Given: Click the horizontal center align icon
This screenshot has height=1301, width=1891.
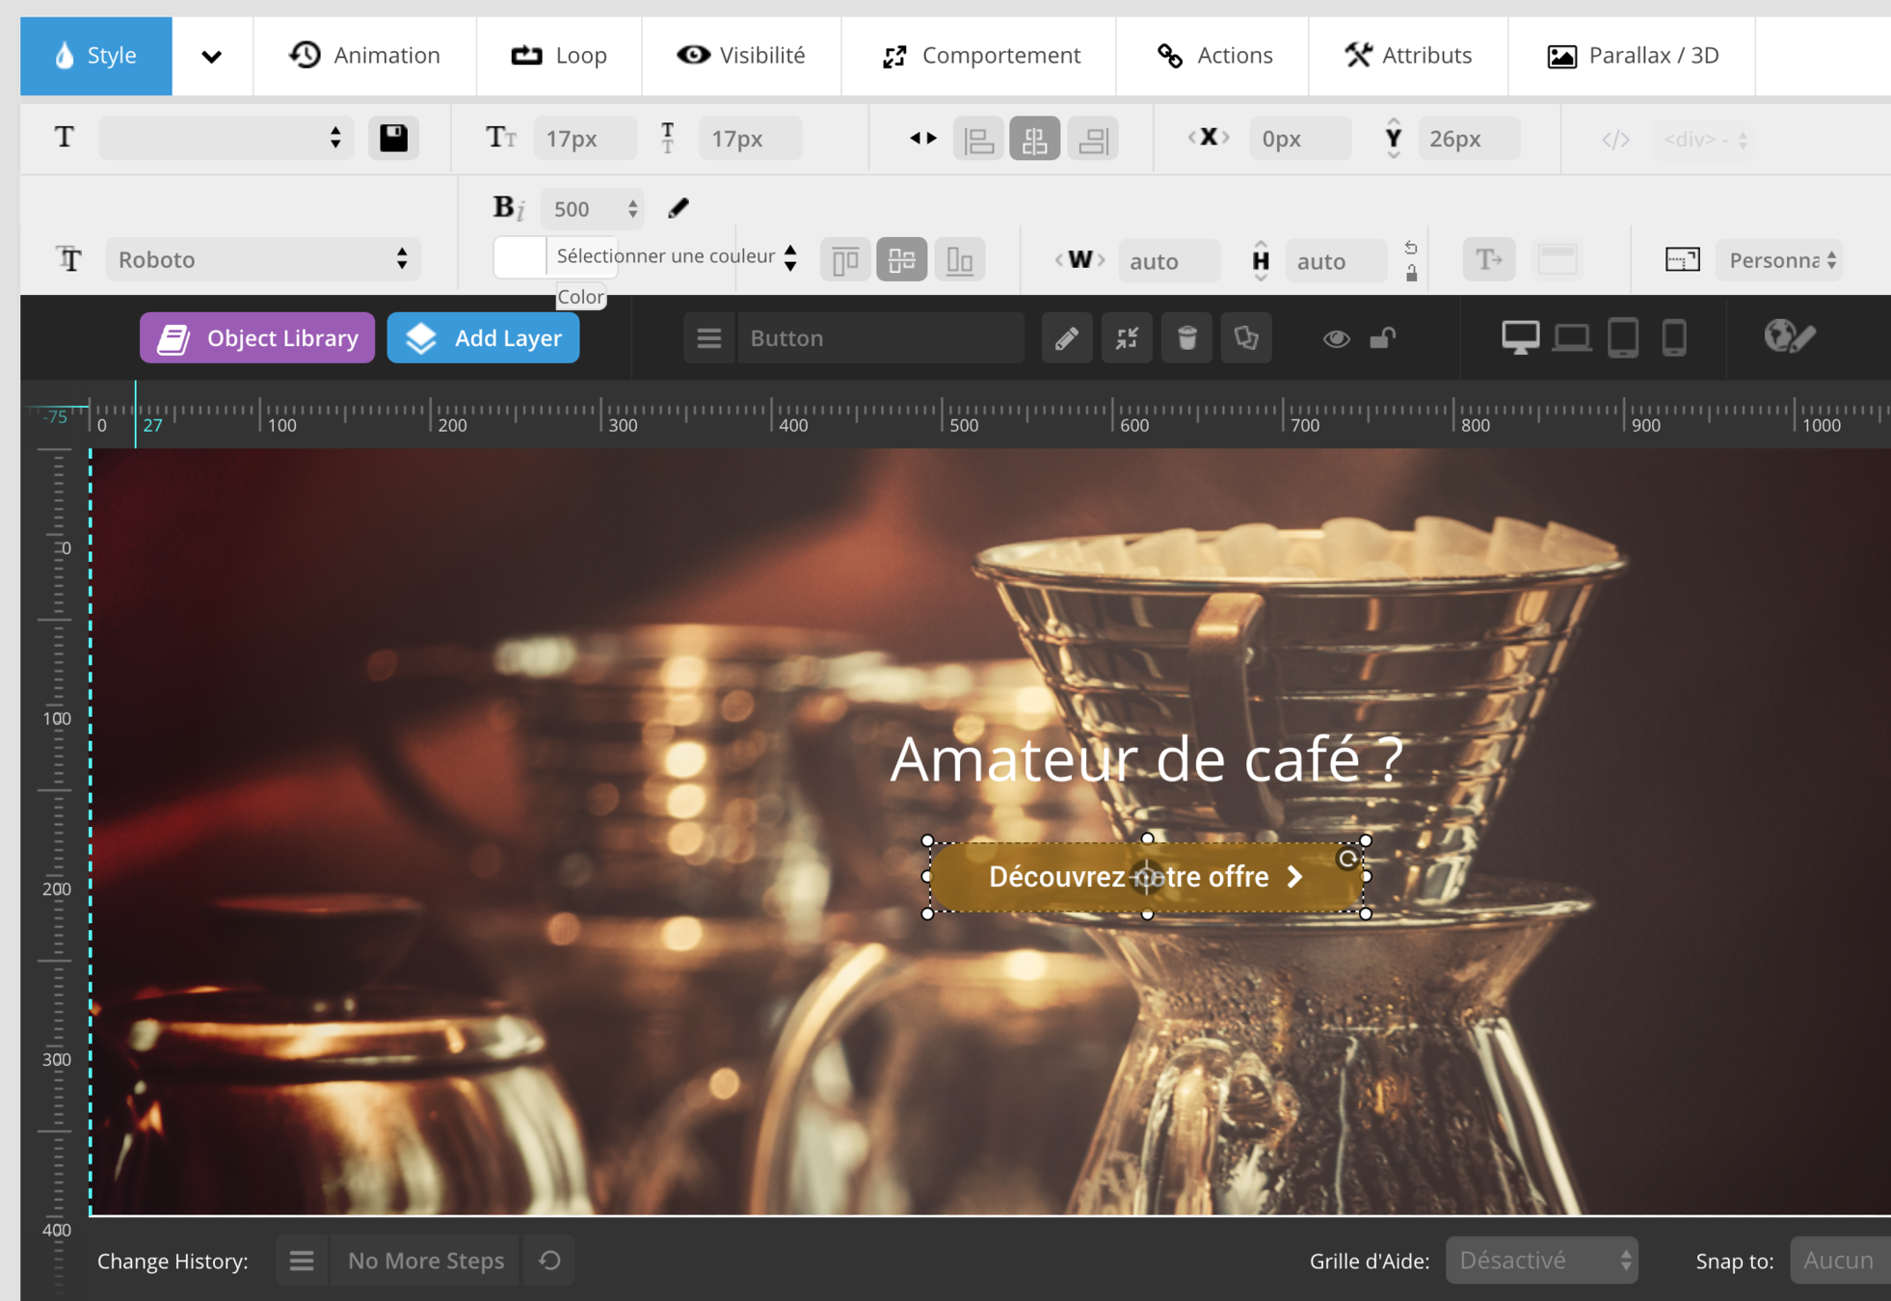Looking at the screenshot, I should click(1034, 140).
